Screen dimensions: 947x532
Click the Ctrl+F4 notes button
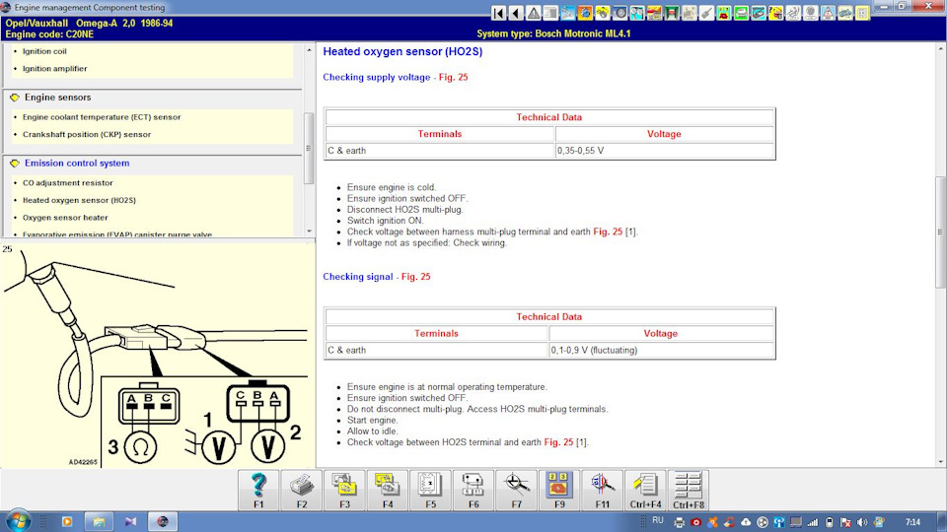645,490
